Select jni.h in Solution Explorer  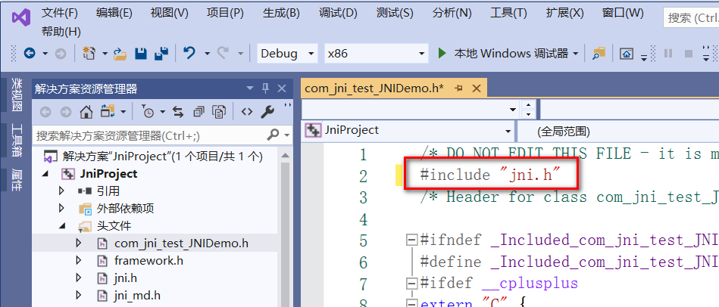coord(126,278)
